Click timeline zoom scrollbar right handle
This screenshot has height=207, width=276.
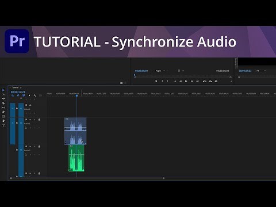click(163, 178)
